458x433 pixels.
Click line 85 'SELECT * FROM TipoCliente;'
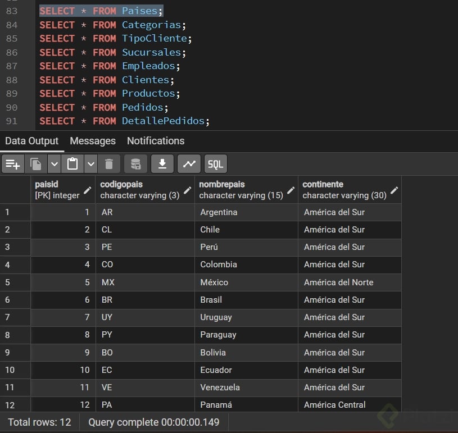[116, 39]
